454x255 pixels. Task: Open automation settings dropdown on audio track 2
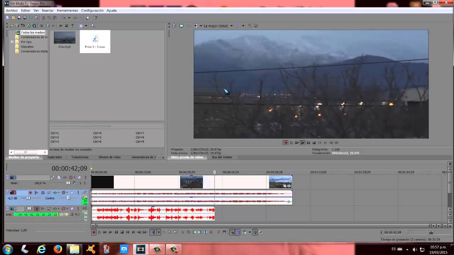(x=67, y=192)
